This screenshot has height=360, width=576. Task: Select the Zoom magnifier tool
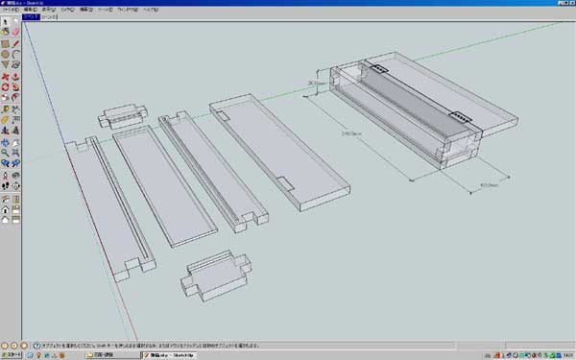tap(5, 153)
